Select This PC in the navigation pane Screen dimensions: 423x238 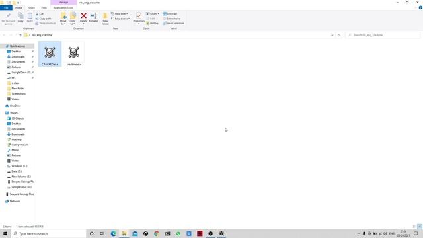pos(14,113)
